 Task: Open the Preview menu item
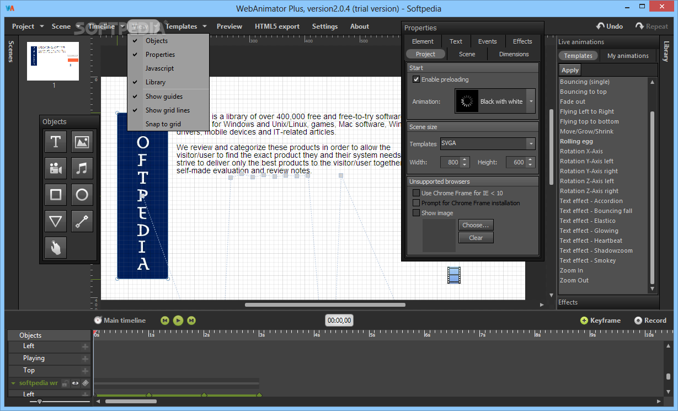[229, 26]
